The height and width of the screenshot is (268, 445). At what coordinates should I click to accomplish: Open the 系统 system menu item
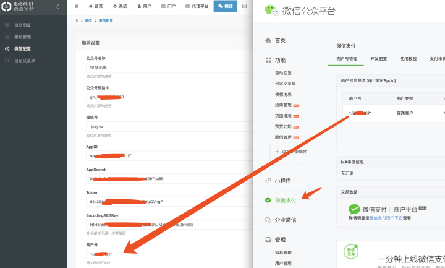coord(120,6)
